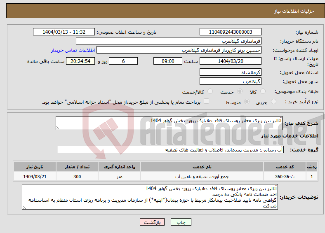Click the طبقه بندی موضوعی label
325x233 pixels.
(297, 91)
